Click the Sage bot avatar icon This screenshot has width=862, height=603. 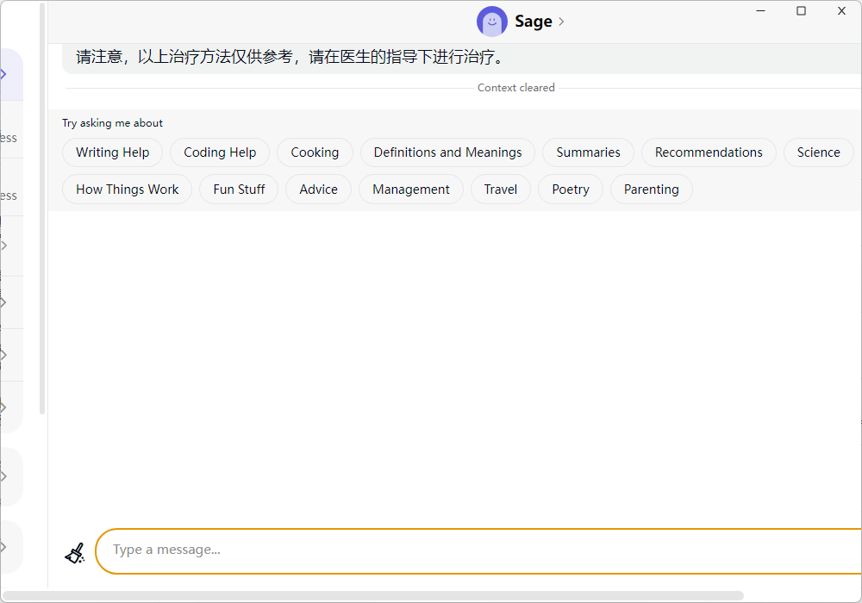[492, 22]
